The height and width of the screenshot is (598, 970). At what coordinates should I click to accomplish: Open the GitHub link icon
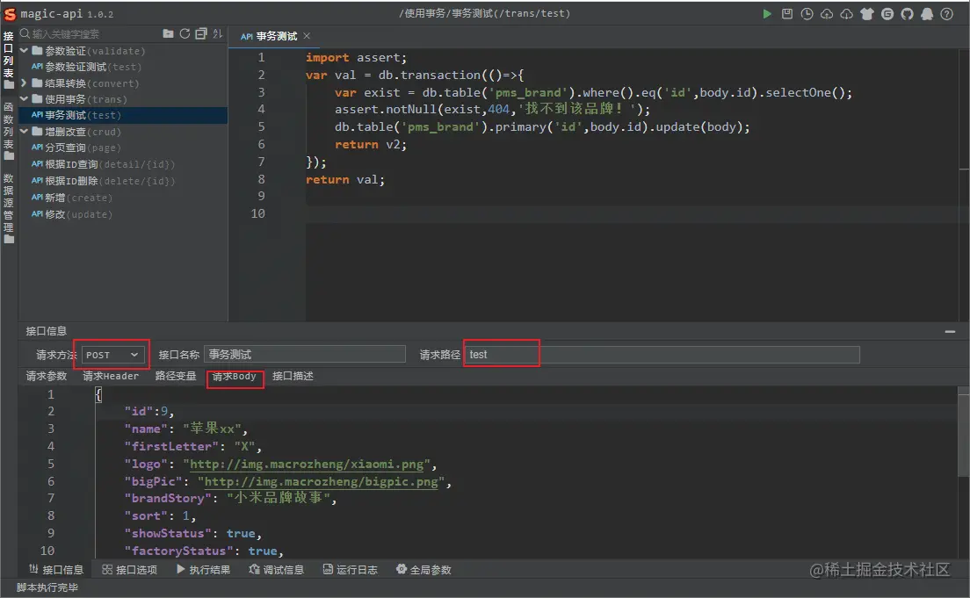click(x=907, y=13)
